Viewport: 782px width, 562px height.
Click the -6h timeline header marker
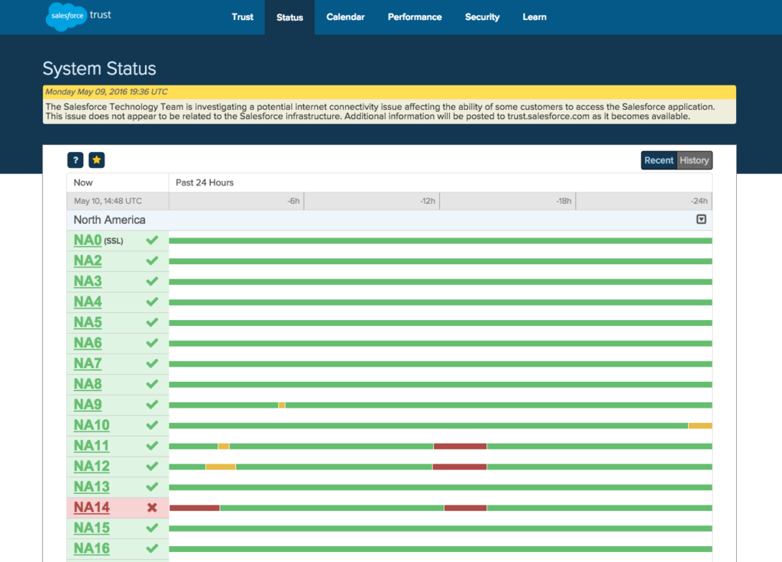point(293,201)
